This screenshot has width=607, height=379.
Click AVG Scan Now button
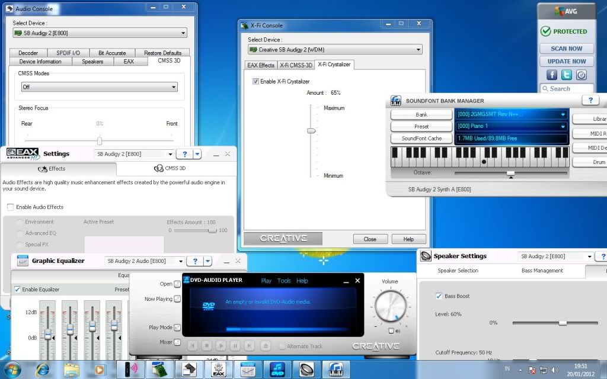click(x=566, y=49)
